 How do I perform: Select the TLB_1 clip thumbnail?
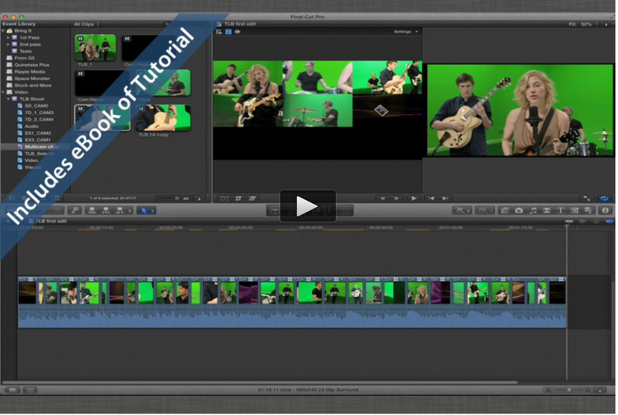click(96, 47)
